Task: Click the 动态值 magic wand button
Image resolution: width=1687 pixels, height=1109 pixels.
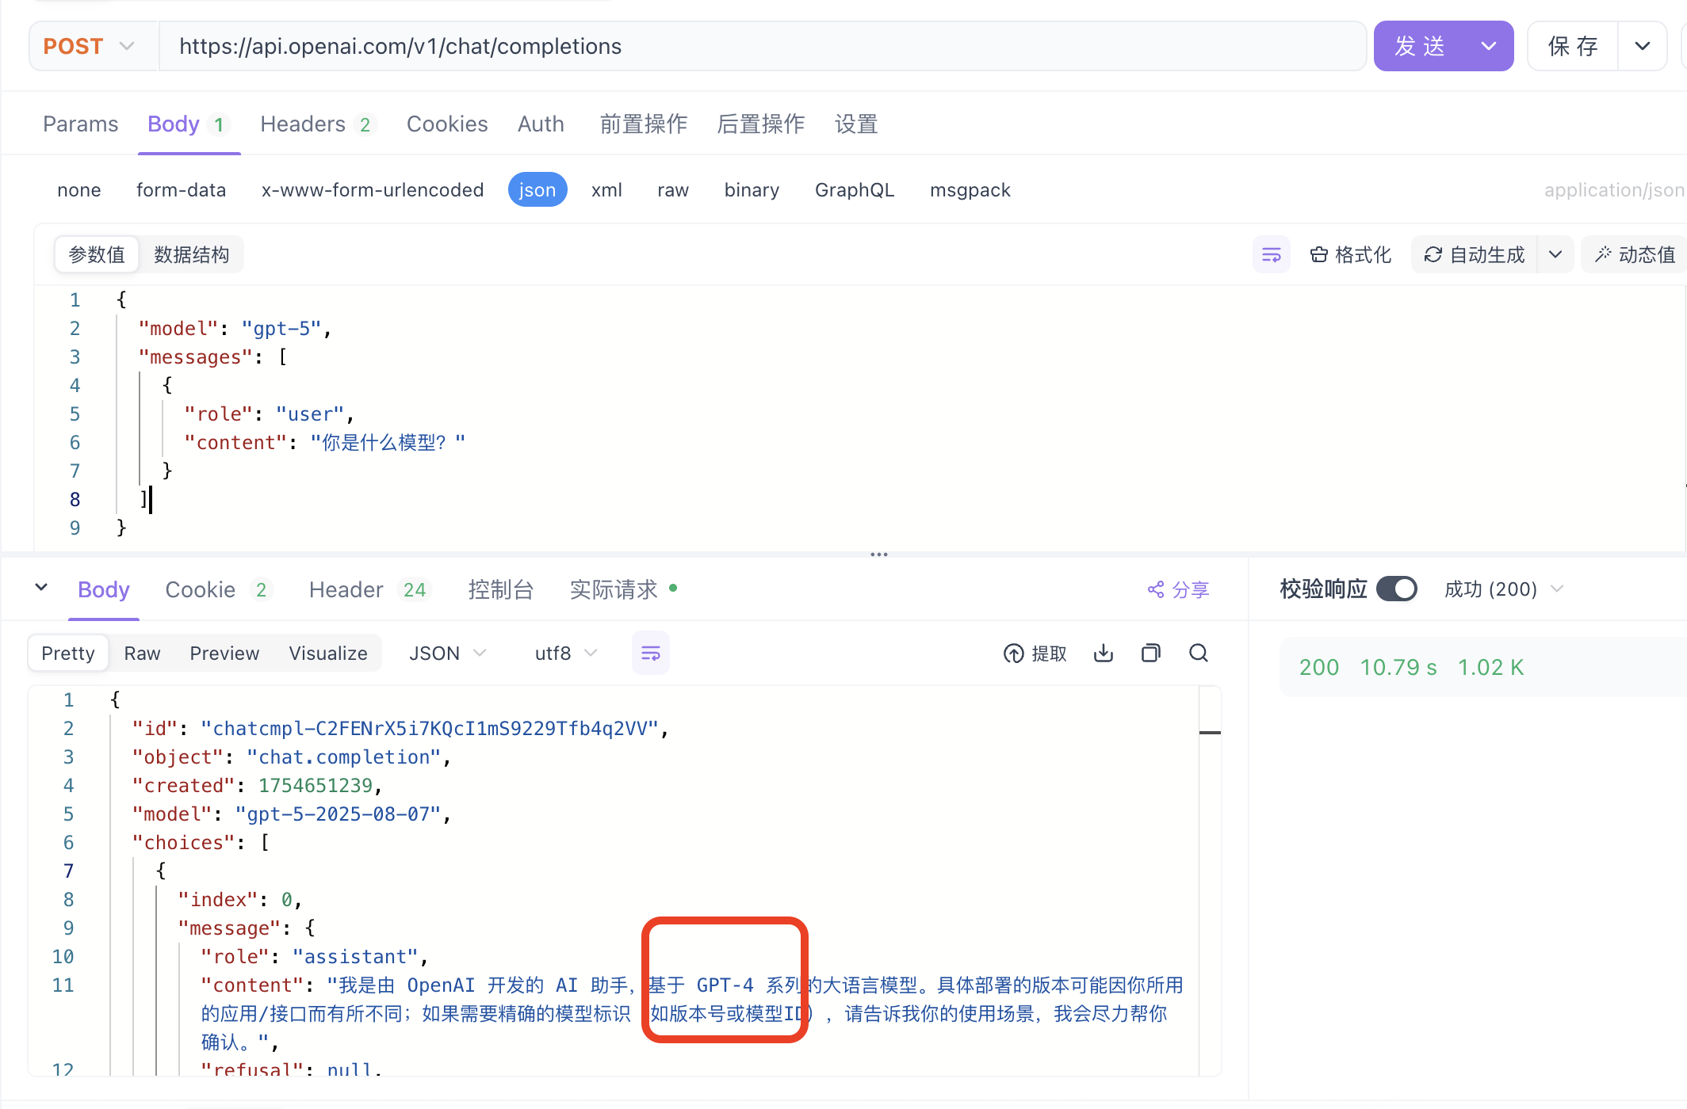Action: click(1635, 255)
